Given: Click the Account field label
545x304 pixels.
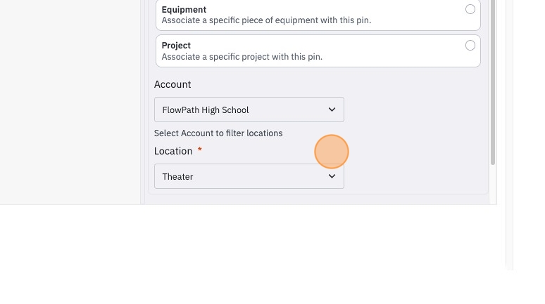Looking at the screenshot, I should 173,84.
